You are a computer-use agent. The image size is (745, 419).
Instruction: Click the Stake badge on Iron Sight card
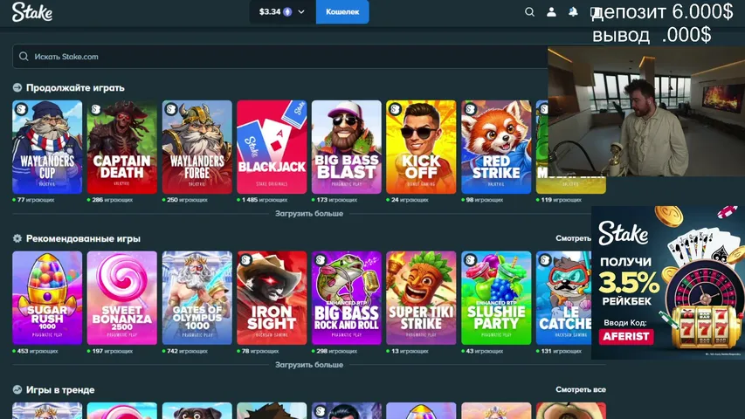click(x=245, y=260)
